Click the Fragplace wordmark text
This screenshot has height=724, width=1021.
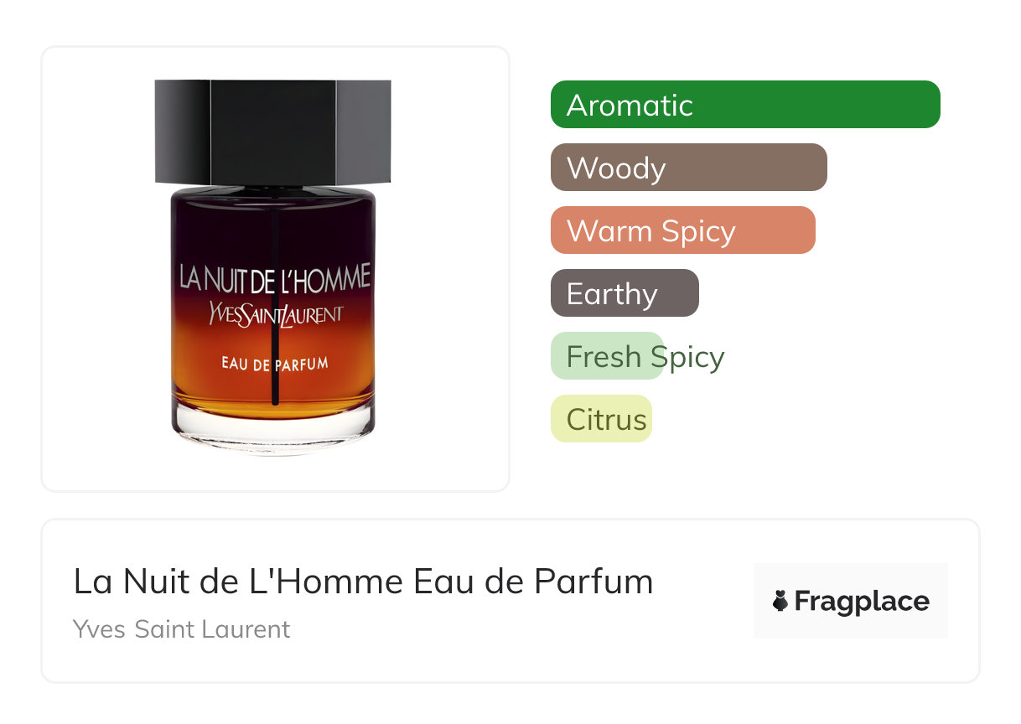pyautogui.click(x=862, y=602)
